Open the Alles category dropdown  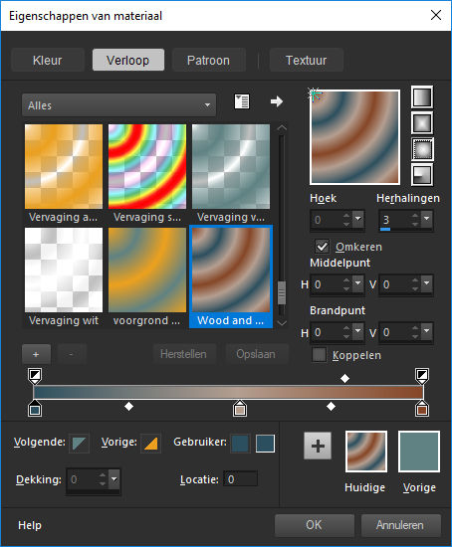118,105
